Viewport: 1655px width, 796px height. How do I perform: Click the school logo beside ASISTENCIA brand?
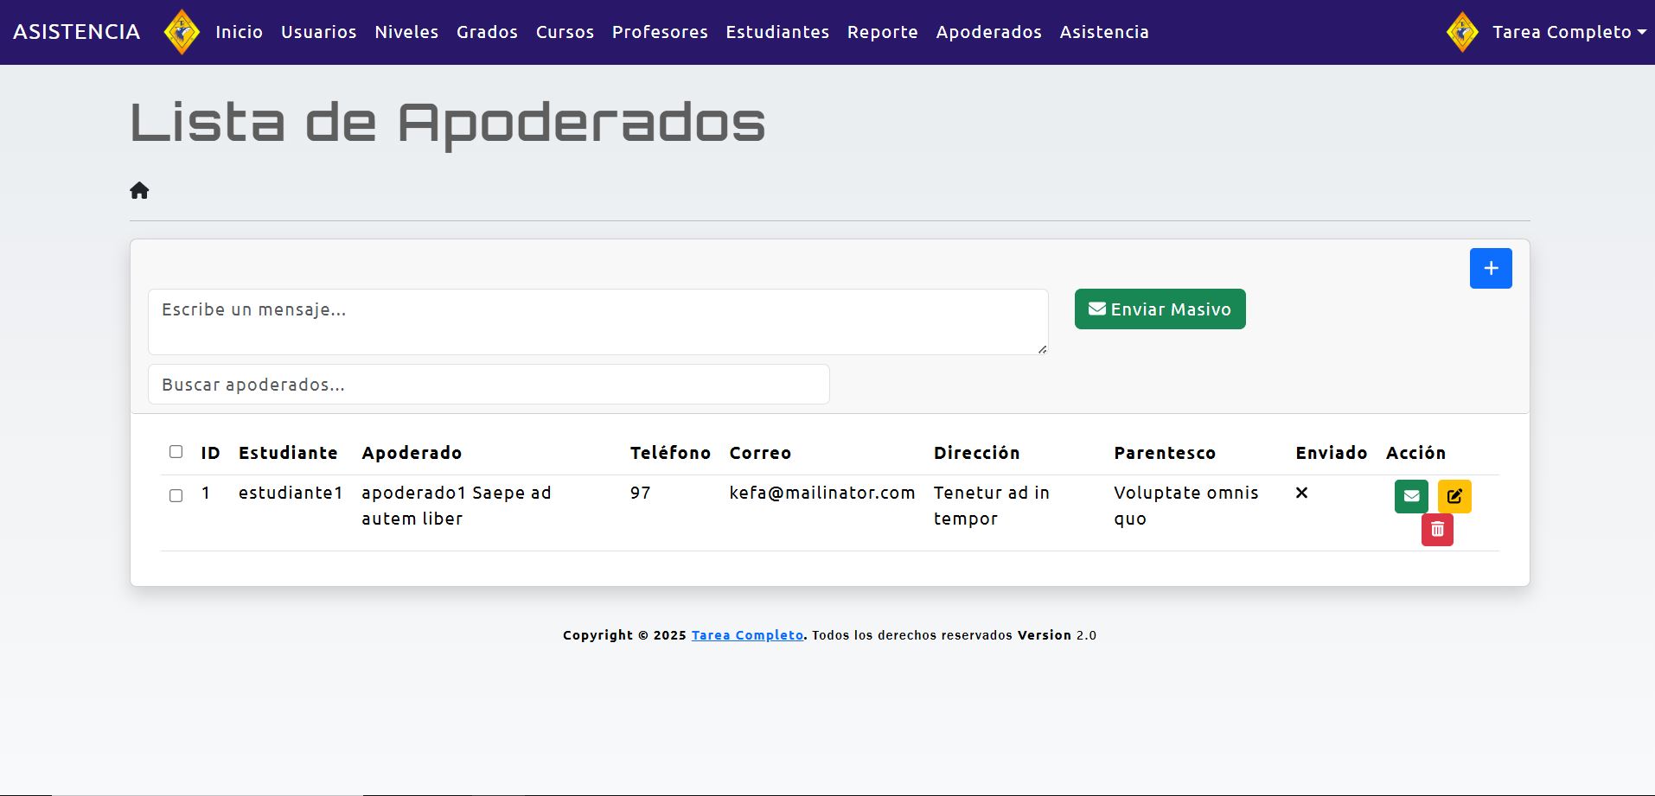click(x=182, y=32)
